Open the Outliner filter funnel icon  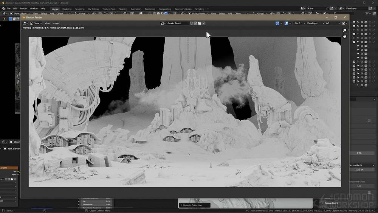click(367, 14)
